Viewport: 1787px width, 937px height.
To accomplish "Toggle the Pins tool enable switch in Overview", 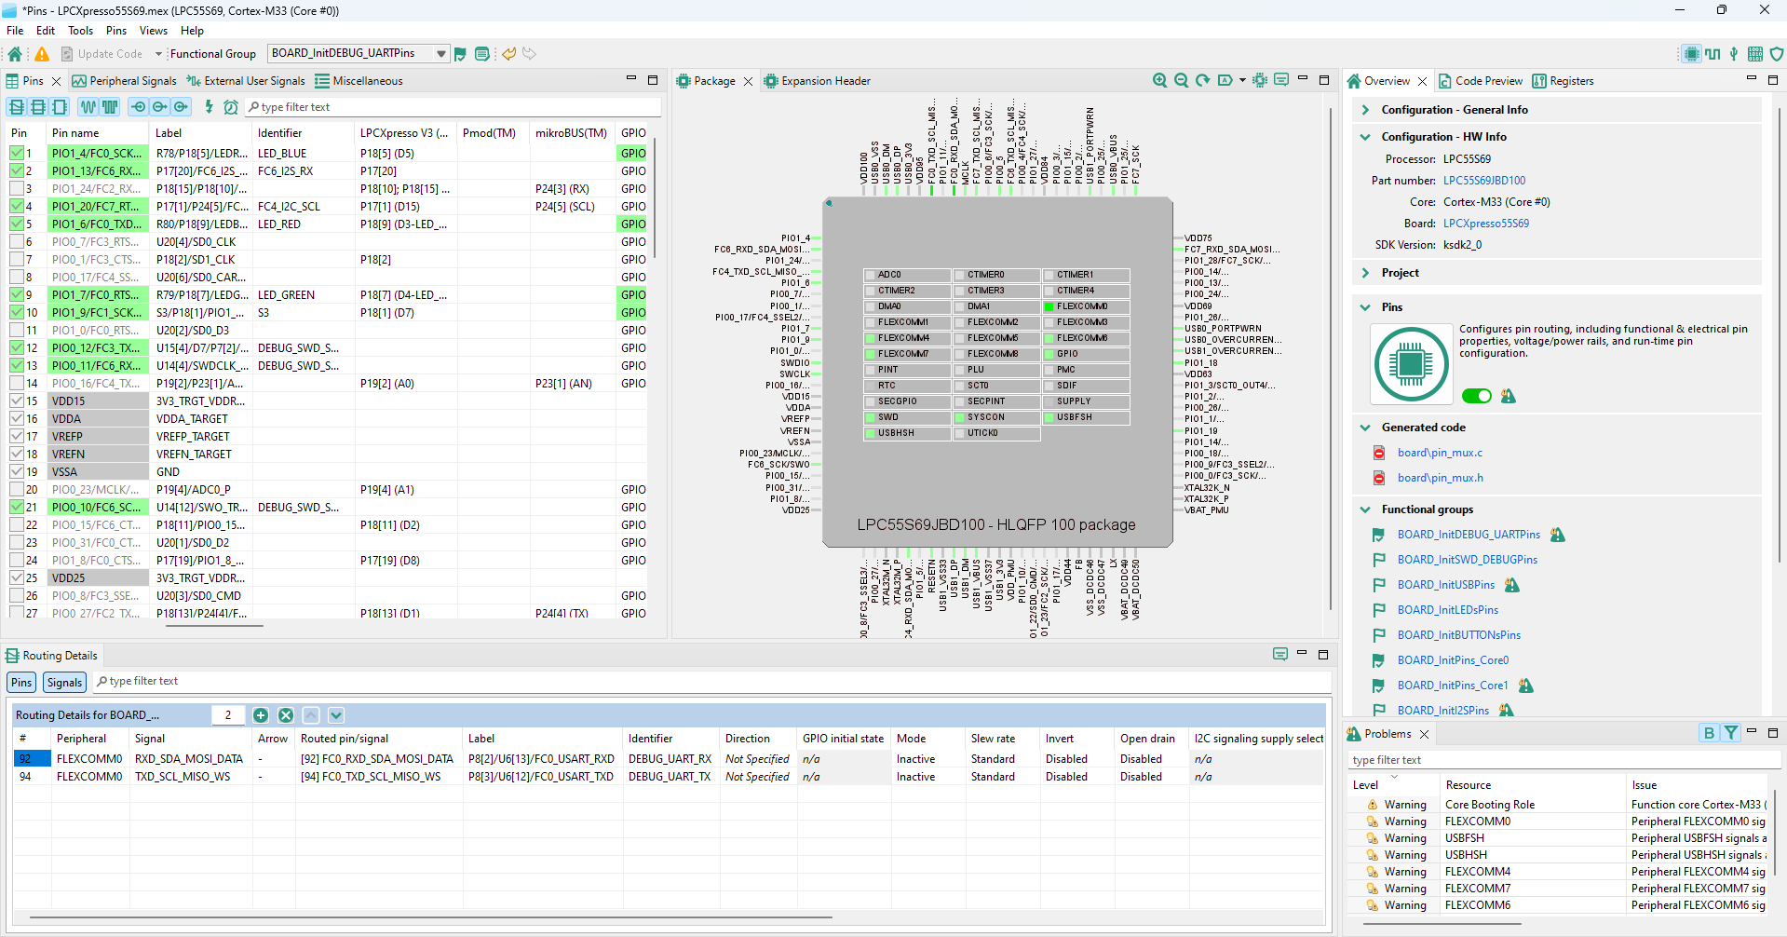I will [1477, 396].
